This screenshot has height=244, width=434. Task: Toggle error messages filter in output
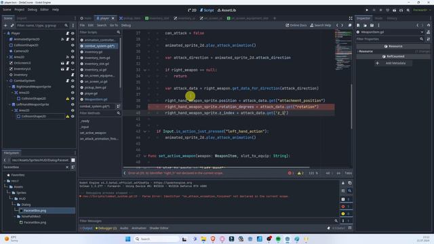point(346,206)
